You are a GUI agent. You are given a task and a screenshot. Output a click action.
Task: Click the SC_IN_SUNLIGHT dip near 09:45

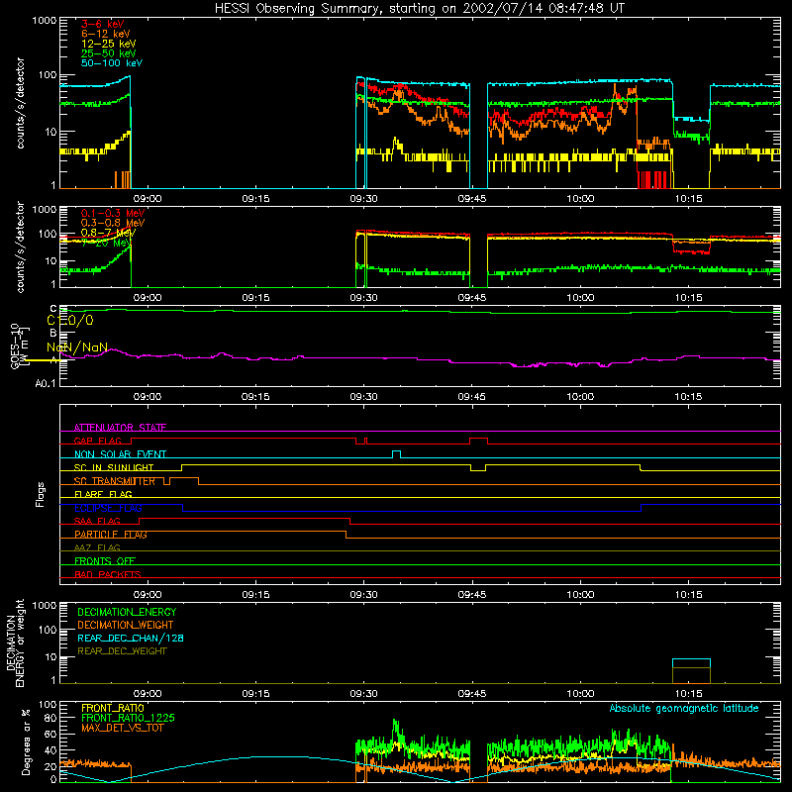coord(478,467)
